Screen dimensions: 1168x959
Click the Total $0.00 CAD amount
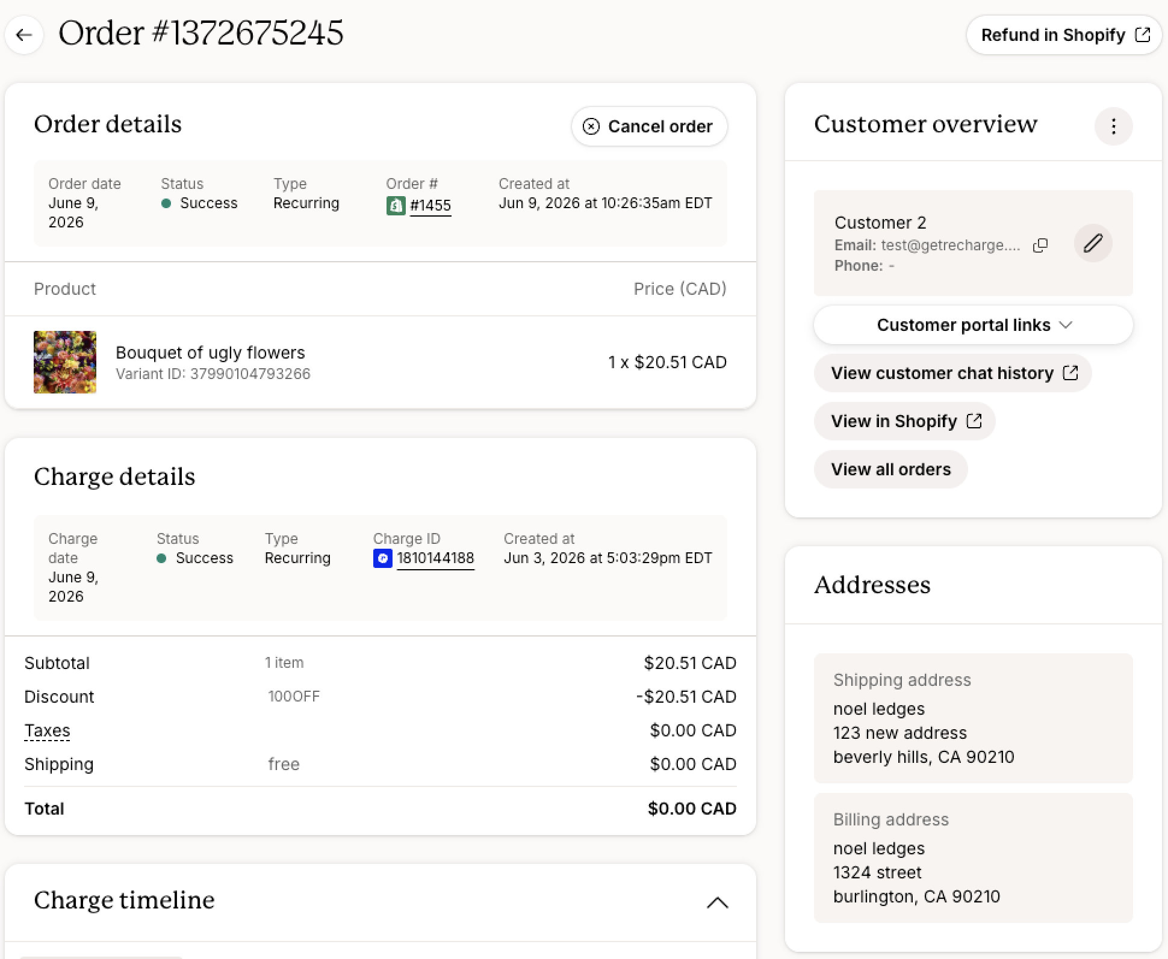692,809
